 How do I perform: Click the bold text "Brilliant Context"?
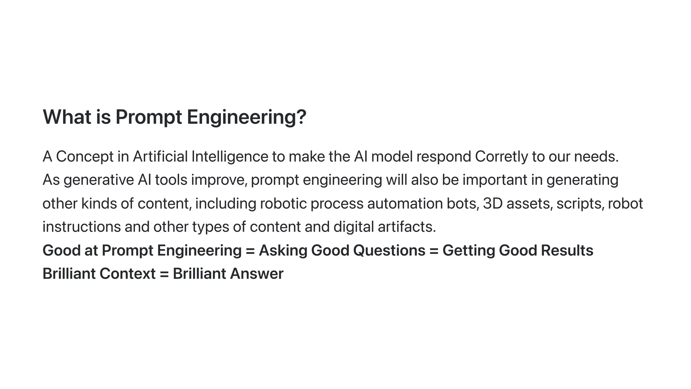click(99, 274)
